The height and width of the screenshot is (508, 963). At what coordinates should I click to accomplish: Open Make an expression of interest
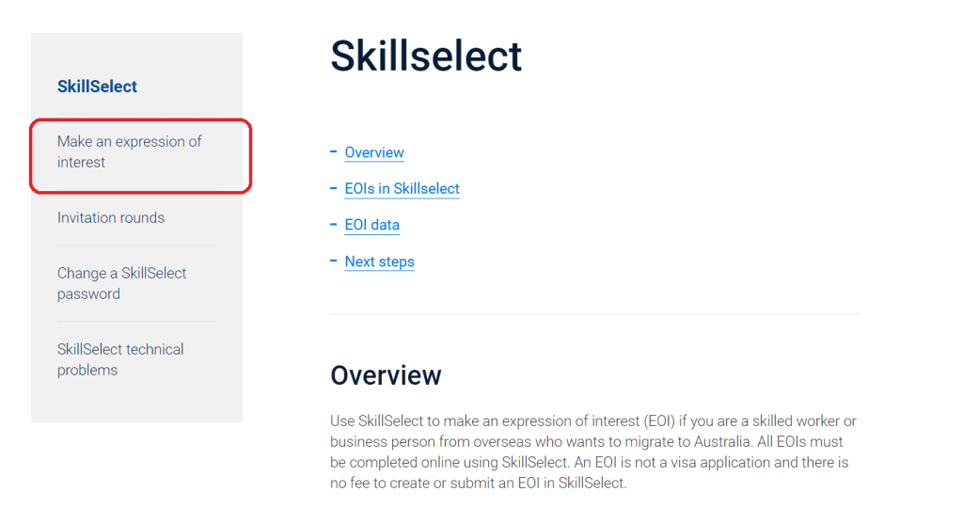129,151
